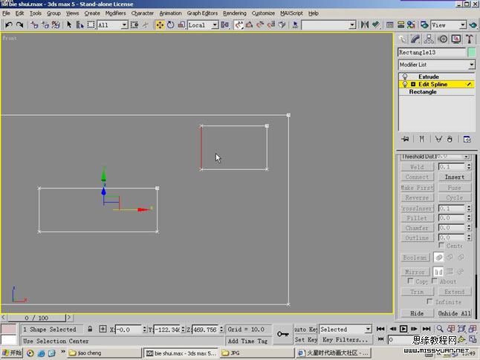Click the Selection Lock padlock icon
480x360 pixels.
(90, 329)
